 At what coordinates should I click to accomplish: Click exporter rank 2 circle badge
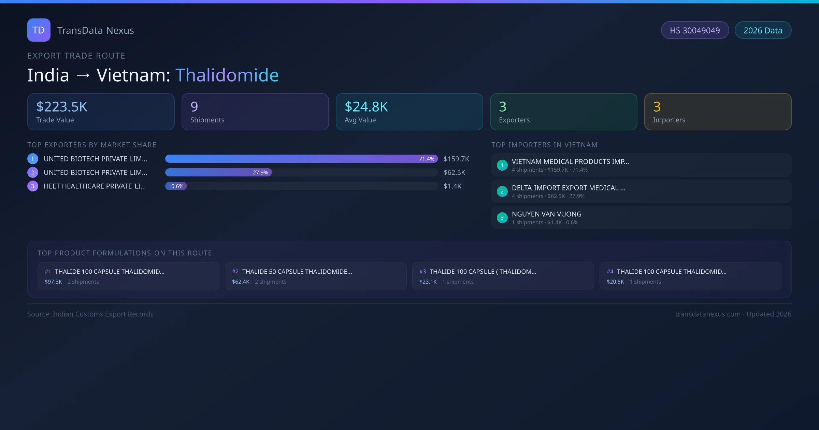pyautogui.click(x=33, y=172)
